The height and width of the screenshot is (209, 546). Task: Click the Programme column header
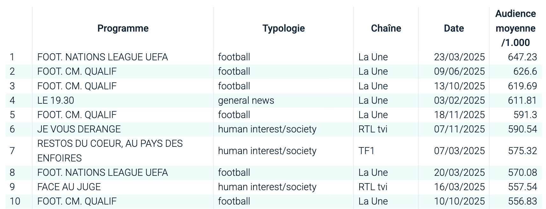(123, 28)
